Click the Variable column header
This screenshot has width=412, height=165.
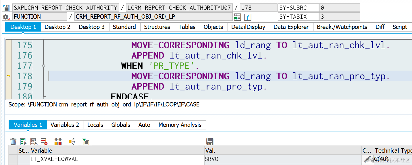point(117,151)
